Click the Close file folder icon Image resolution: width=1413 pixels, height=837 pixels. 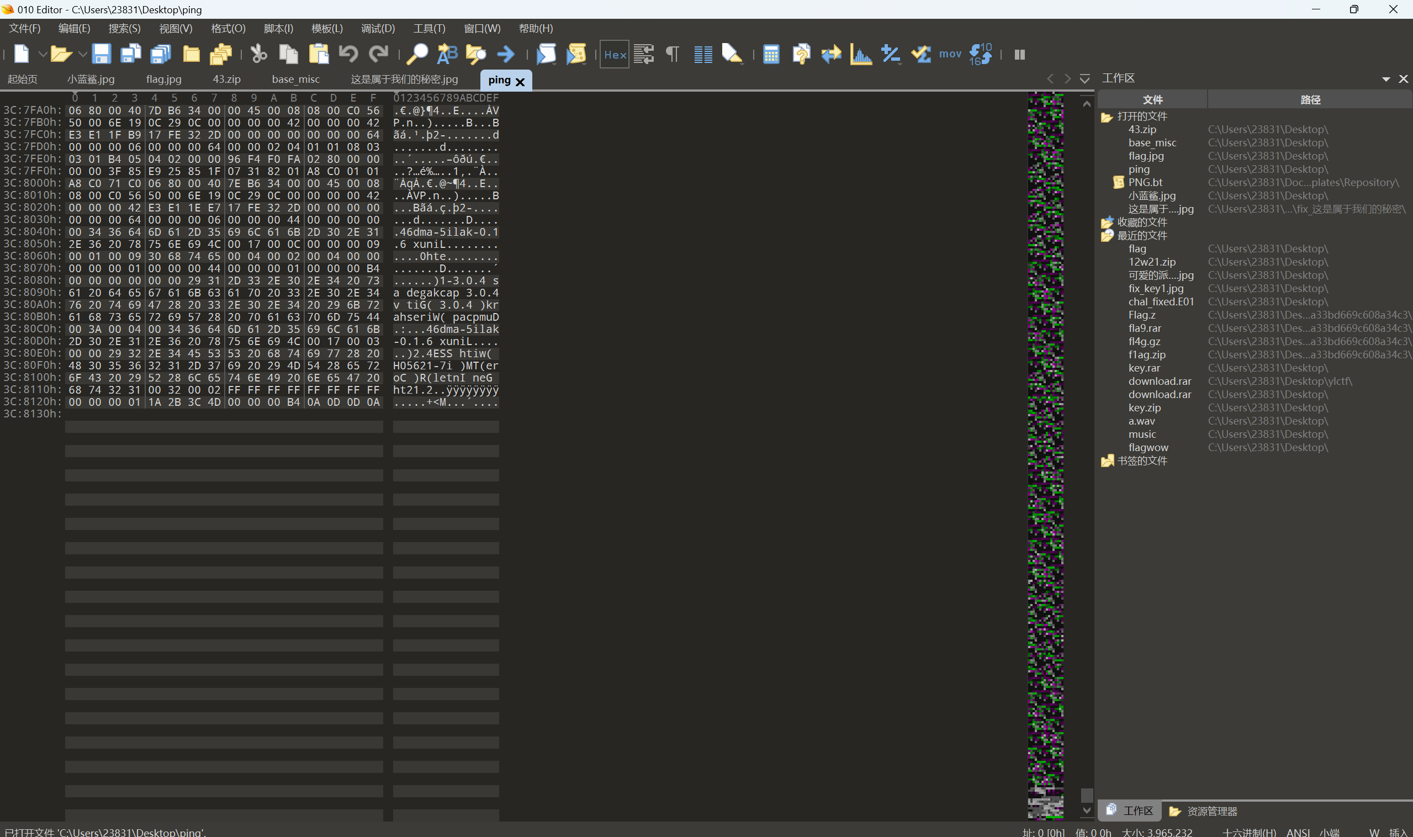coord(191,54)
